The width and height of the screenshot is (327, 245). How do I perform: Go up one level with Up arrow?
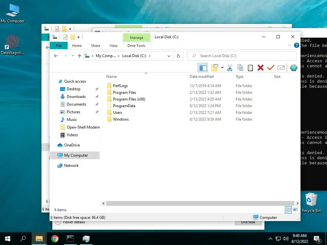click(x=79, y=56)
